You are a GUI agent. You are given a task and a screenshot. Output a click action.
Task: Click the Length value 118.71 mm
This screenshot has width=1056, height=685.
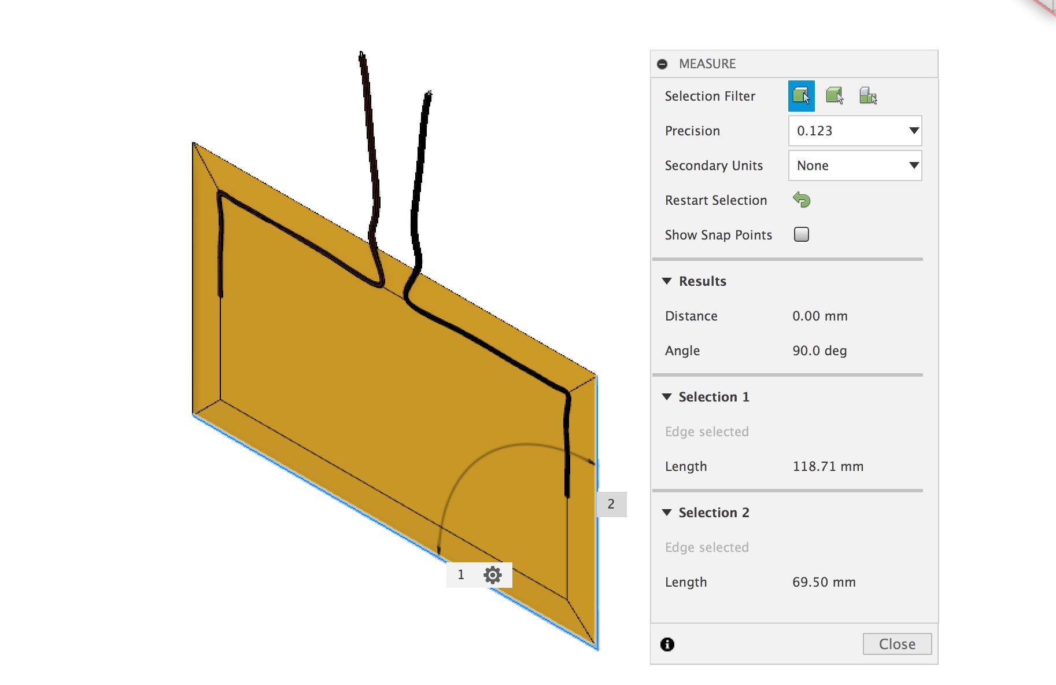(x=828, y=466)
